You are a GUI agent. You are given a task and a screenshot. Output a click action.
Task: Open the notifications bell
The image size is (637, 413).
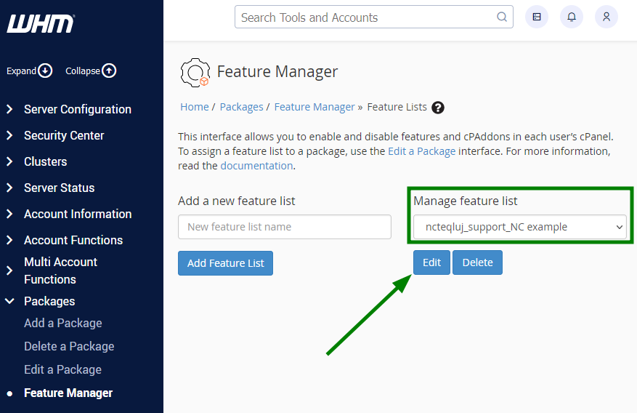(x=571, y=17)
